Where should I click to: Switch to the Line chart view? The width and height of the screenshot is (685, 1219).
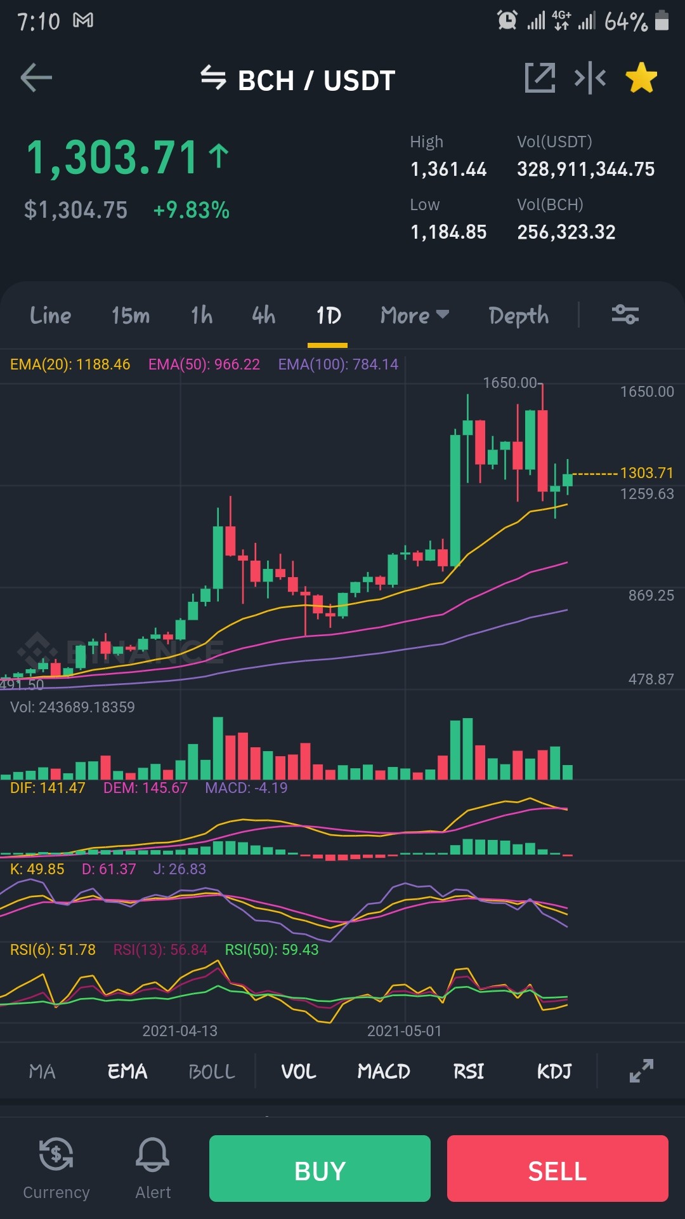[51, 316]
